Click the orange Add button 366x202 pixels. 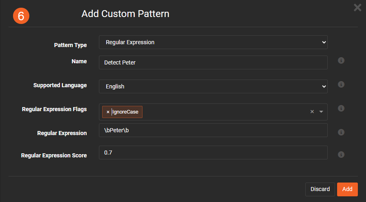(x=347, y=189)
